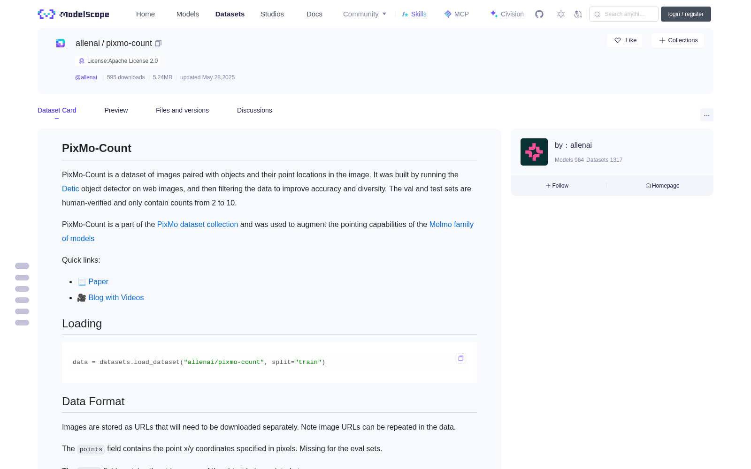
Task: Focus the Search anything input field
Action: [x=624, y=14]
